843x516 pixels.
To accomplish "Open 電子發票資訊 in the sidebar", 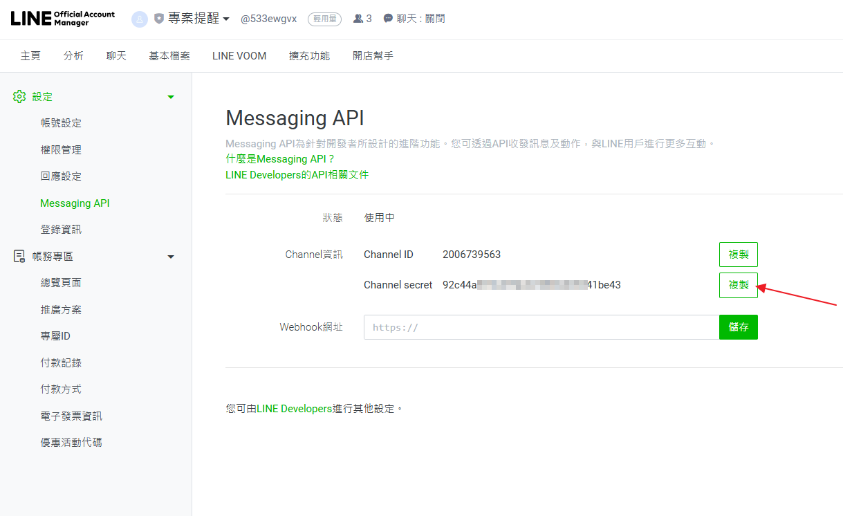I will coord(71,416).
